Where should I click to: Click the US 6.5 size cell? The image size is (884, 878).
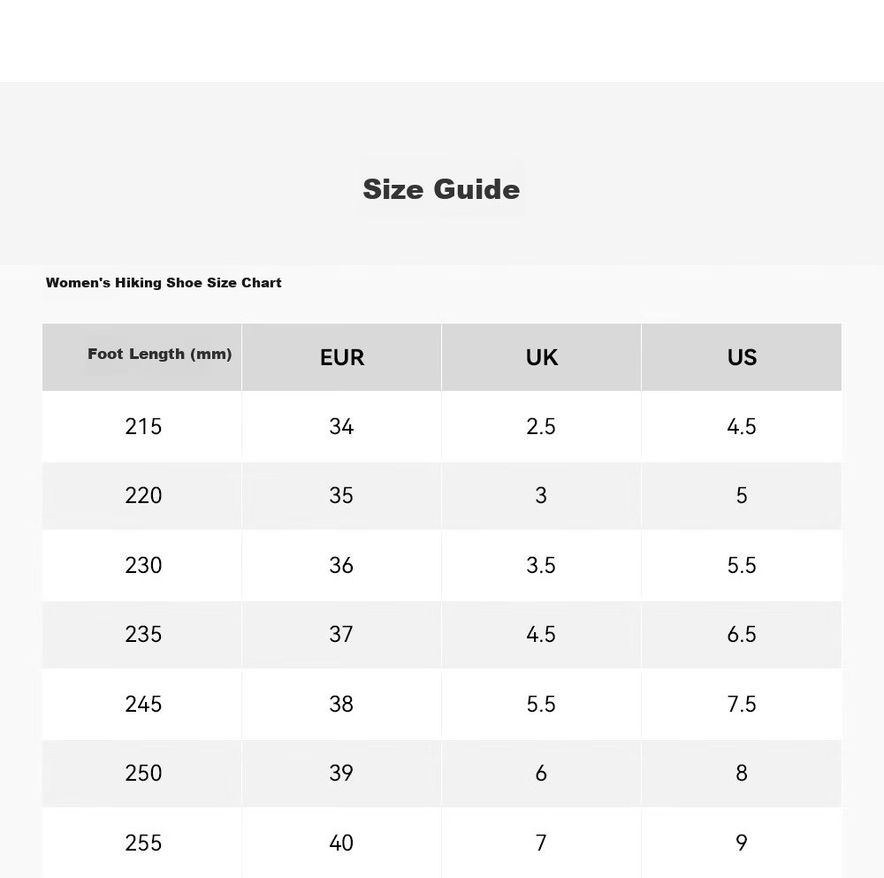[742, 634]
